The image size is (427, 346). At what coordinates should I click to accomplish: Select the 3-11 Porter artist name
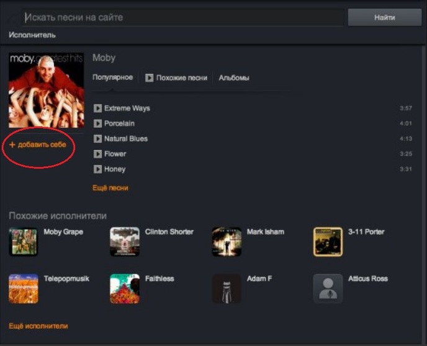tap(366, 232)
